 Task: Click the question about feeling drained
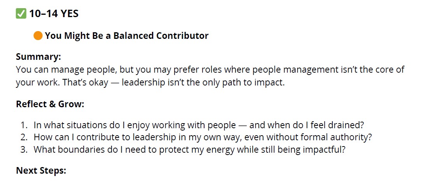click(x=199, y=125)
